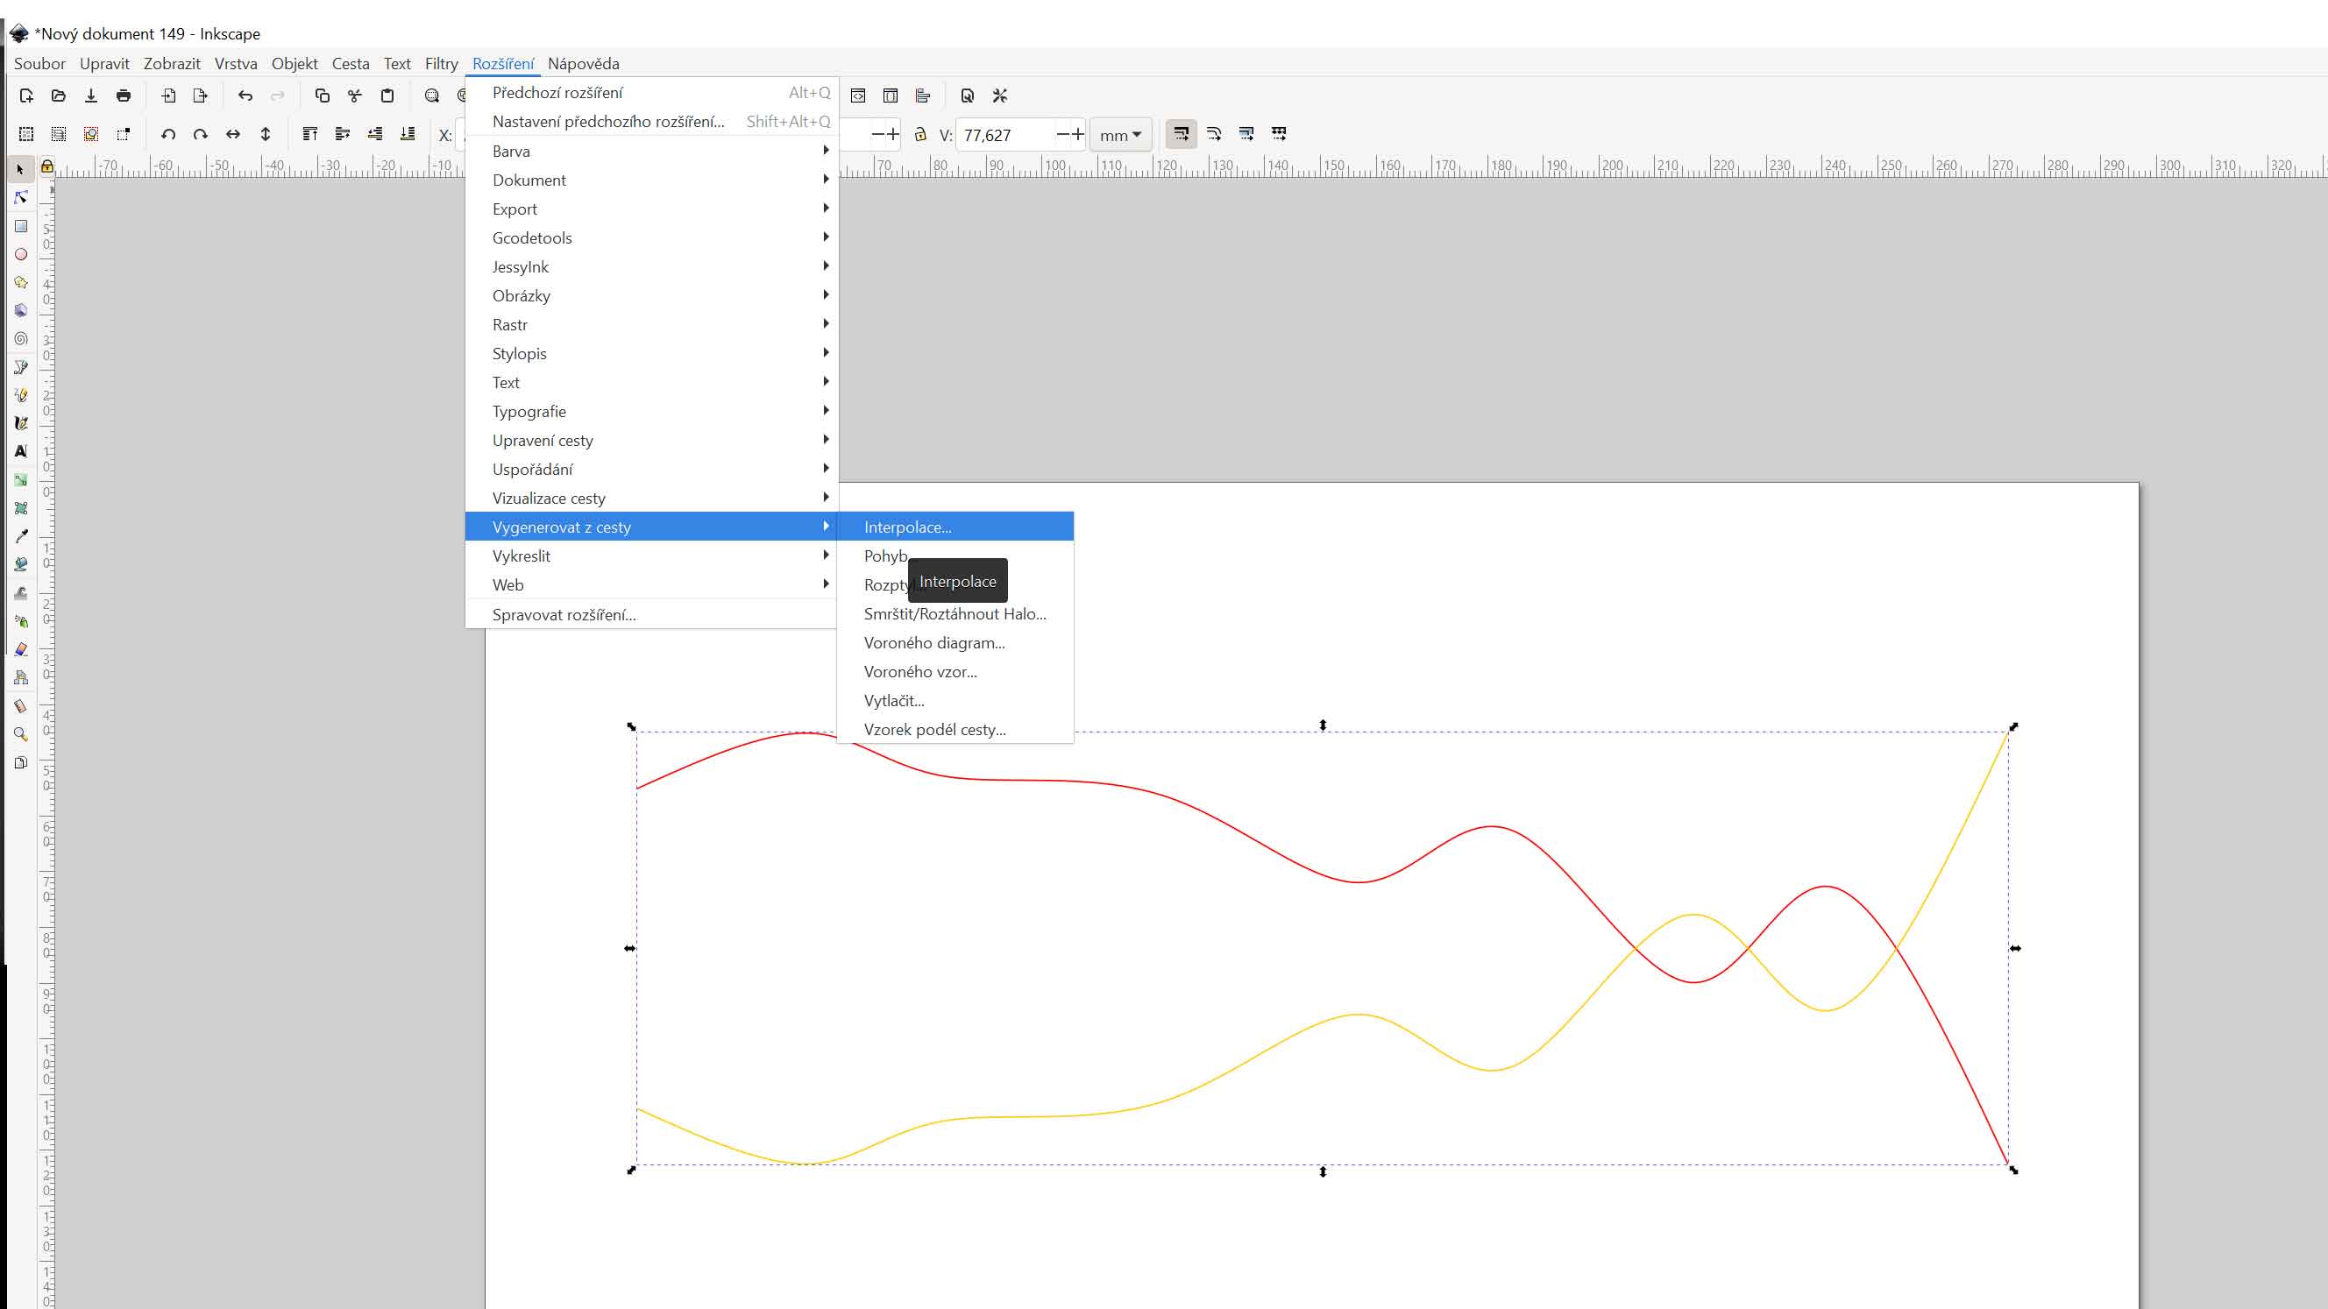The height and width of the screenshot is (1309, 2328).
Task: Select the Rectangle tool
Action: click(21, 226)
